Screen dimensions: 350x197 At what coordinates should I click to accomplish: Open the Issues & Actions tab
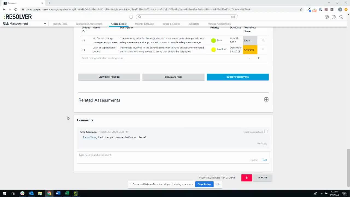(171, 24)
